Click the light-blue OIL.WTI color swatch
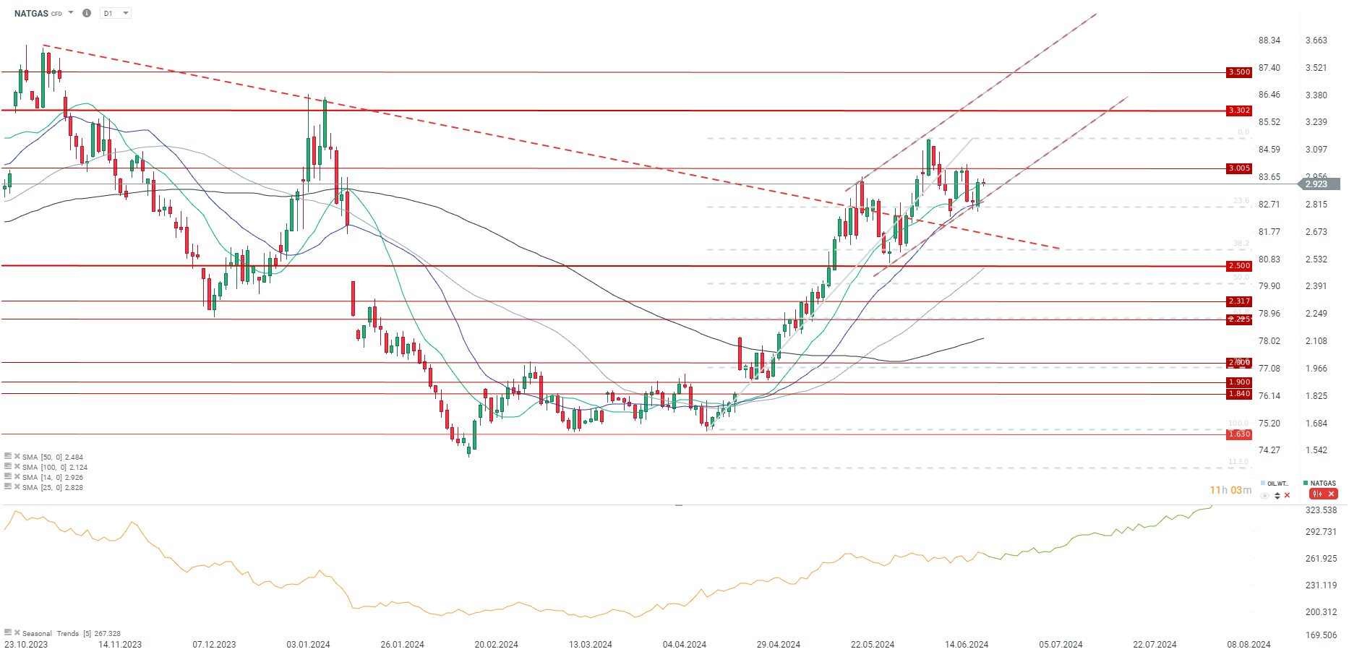 tap(1263, 483)
